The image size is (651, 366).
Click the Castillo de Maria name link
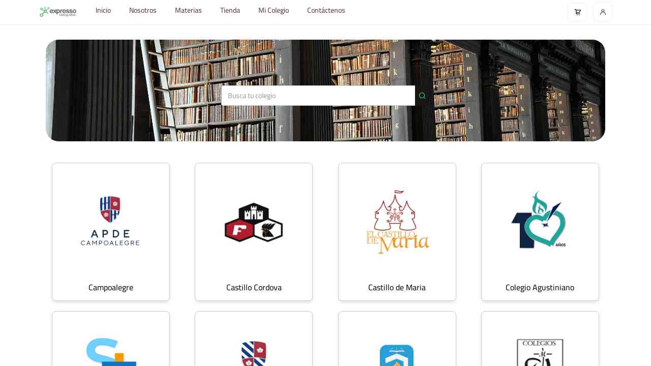[397, 287]
